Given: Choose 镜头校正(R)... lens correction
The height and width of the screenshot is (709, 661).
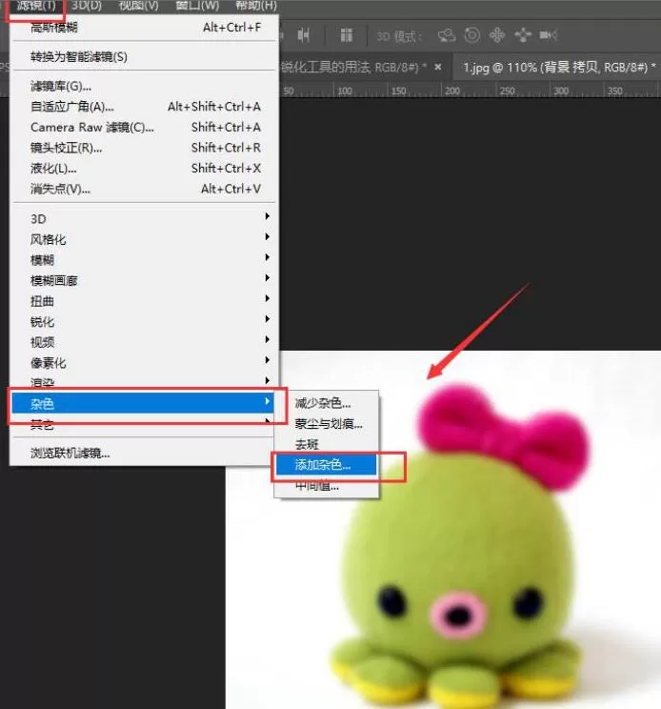Looking at the screenshot, I should 144,148.
